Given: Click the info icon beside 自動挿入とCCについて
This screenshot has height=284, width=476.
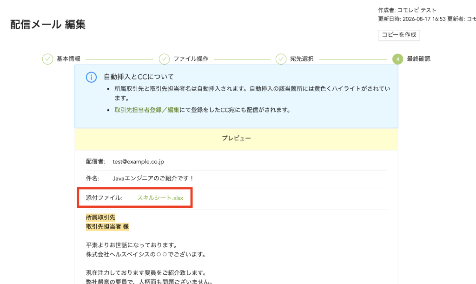Looking at the screenshot, I should point(92,77).
